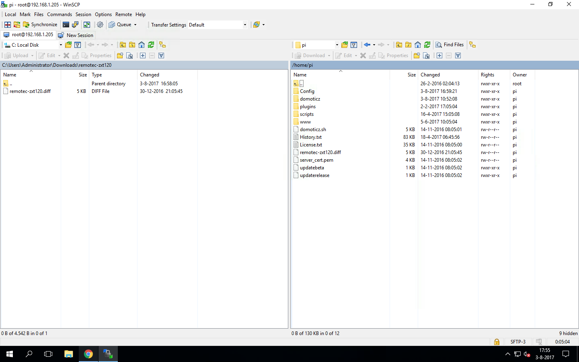
Task: Sort local panel by Type column
Action: coord(113,75)
